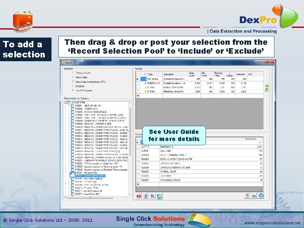
Task: Select the Drilldown radio button
Action: [73, 86]
